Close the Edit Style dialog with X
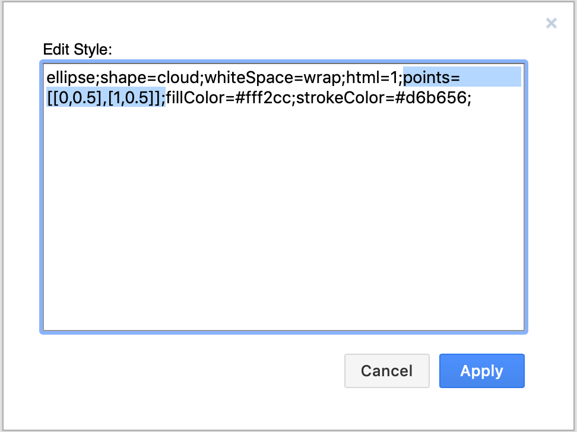 pos(551,23)
